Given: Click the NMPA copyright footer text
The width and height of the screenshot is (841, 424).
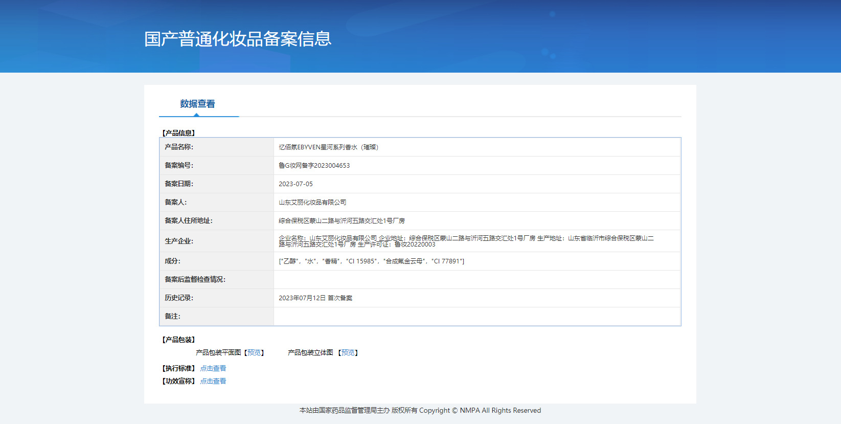Looking at the screenshot, I should [420, 410].
